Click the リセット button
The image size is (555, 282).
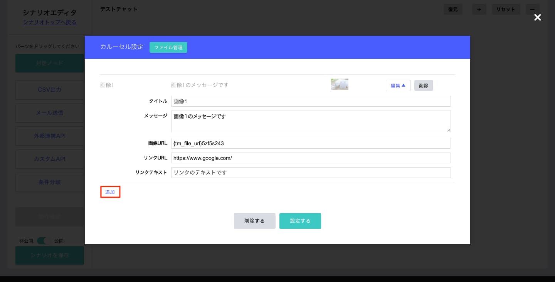[x=506, y=9]
